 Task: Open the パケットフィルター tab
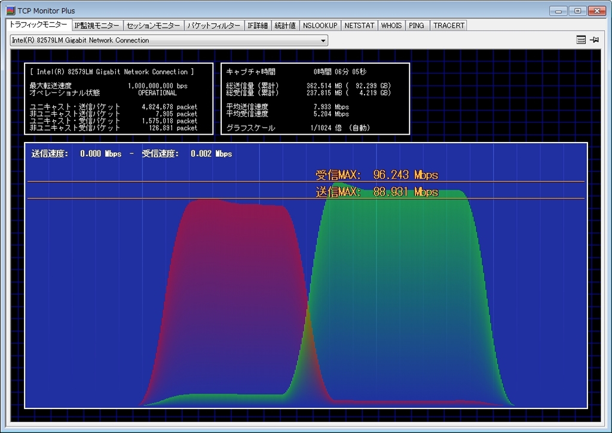pyautogui.click(x=213, y=26)
